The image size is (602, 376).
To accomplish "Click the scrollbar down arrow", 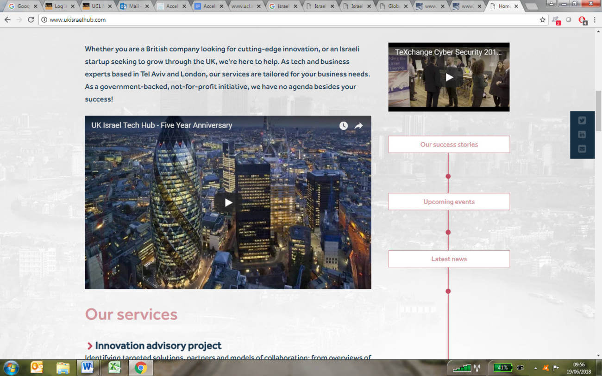I will tap(598, 356).
